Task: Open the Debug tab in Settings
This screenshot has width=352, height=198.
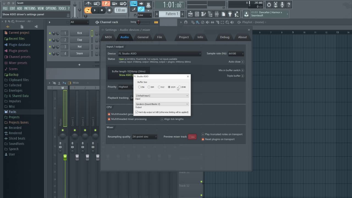Action: [x=225, y=37]
